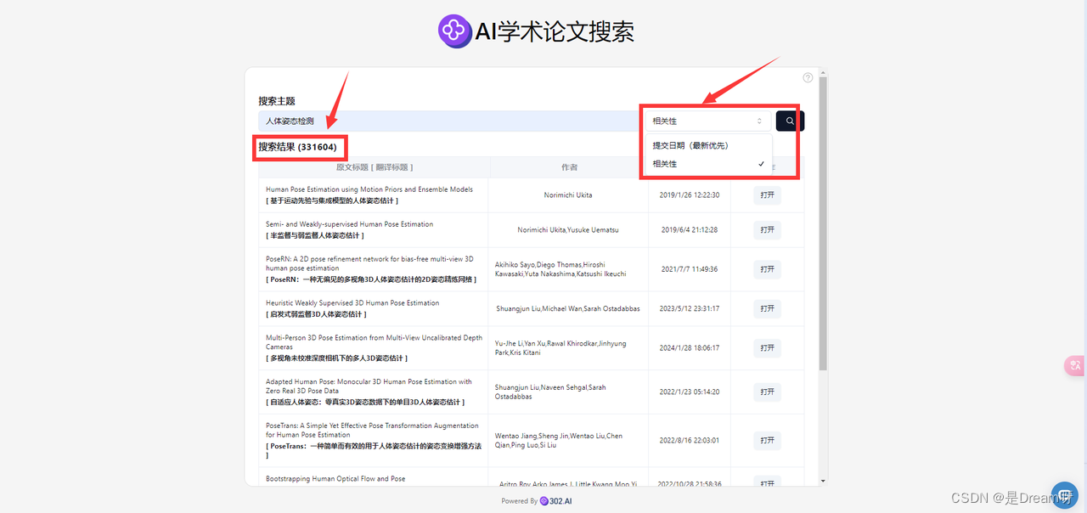Image resolution: width=1087 pixels, height=513 pixels.
Task: Open the help question mark icon
Action: 808,77
